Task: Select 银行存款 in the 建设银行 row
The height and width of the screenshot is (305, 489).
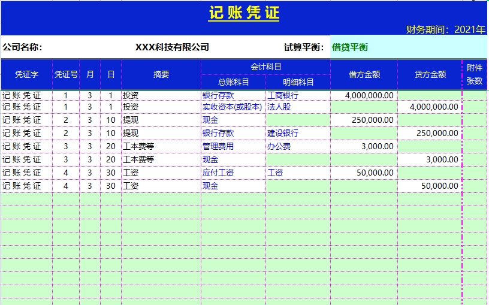Action: 233,133
